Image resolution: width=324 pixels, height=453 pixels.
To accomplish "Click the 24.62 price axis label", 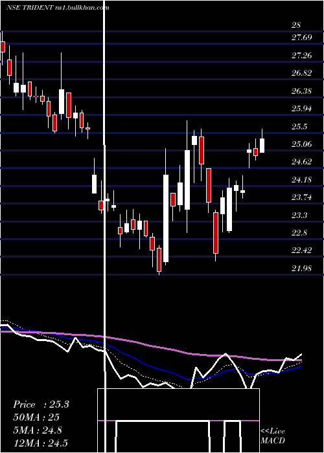I will pos(302,162).
